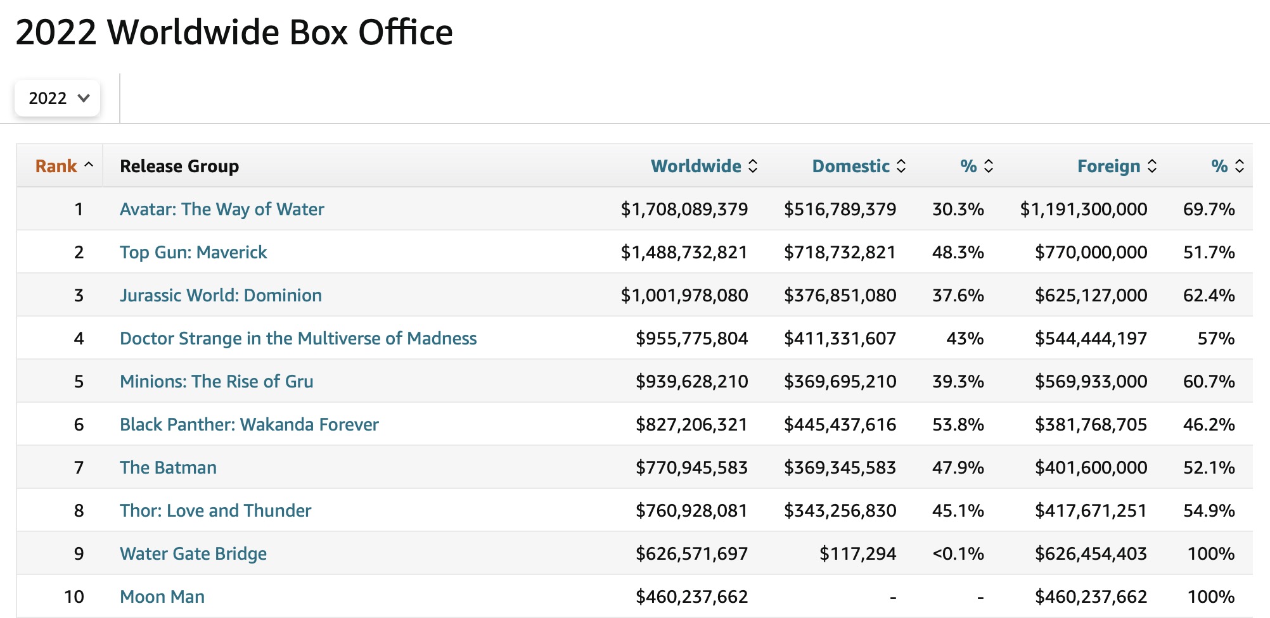Open Thor: Love and Thunder link
Image resolution: width=1270 pixels, height=618 pixels.
coord(215,510)
